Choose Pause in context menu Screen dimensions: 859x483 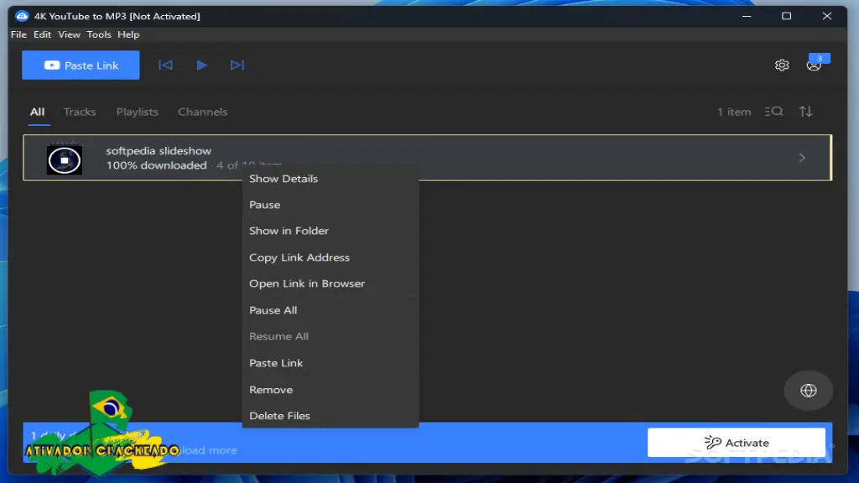click(x=331, y=205)
